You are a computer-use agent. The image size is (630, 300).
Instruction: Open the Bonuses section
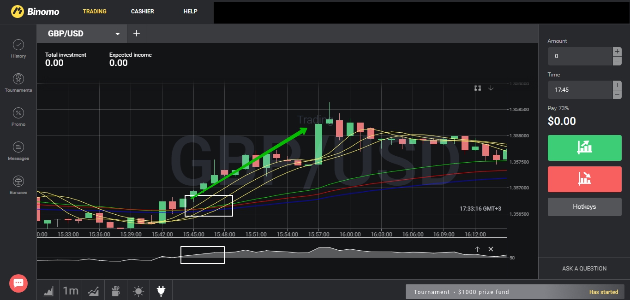[x=18, y=185]
